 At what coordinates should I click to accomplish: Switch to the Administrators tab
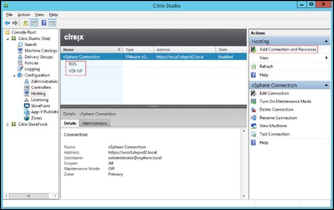95,123
